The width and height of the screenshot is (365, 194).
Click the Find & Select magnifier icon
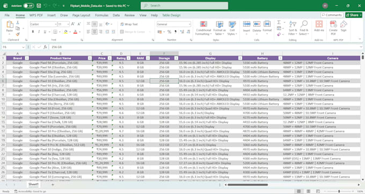coord(304,24)
